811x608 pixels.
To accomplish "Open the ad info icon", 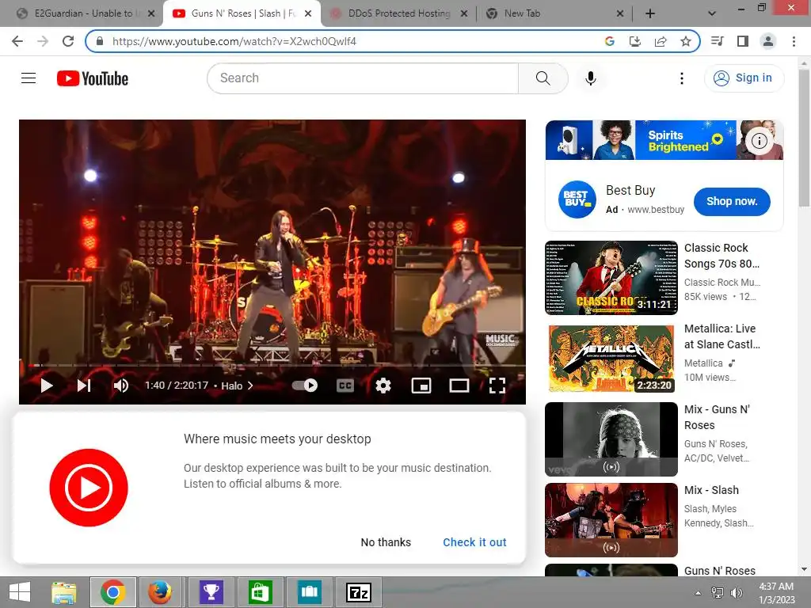I will 759,141.
